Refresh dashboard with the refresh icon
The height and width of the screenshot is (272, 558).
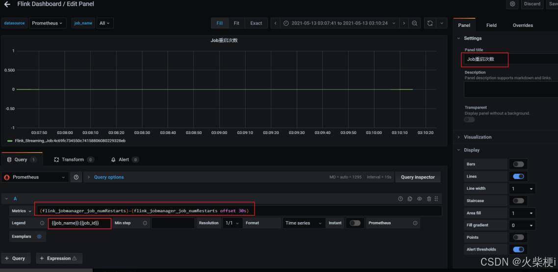click(430, 23)
